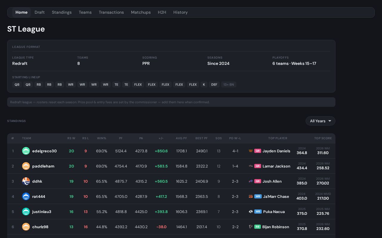Screen dimensions: 382x238
Task: Open the paddleham team link
Action: (43, 166)
